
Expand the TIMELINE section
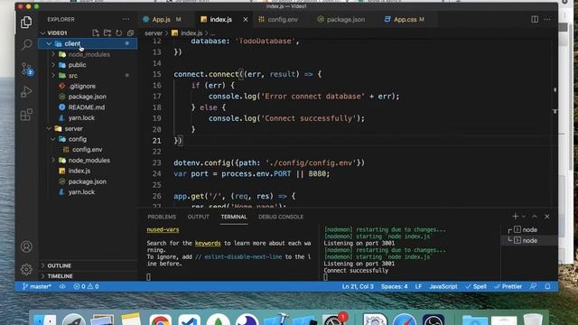coord(88,276)
